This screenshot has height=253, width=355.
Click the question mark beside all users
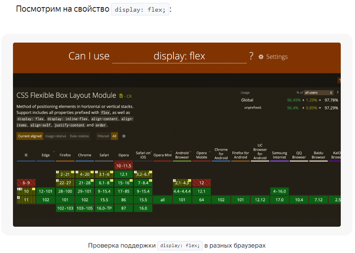point(337,93)
